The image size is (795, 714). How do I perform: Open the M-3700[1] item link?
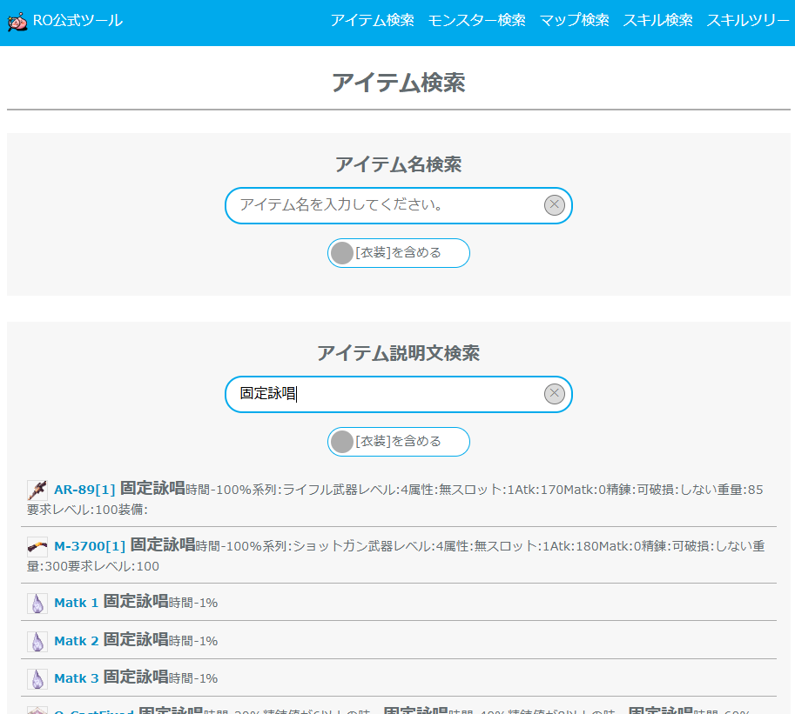90,547
